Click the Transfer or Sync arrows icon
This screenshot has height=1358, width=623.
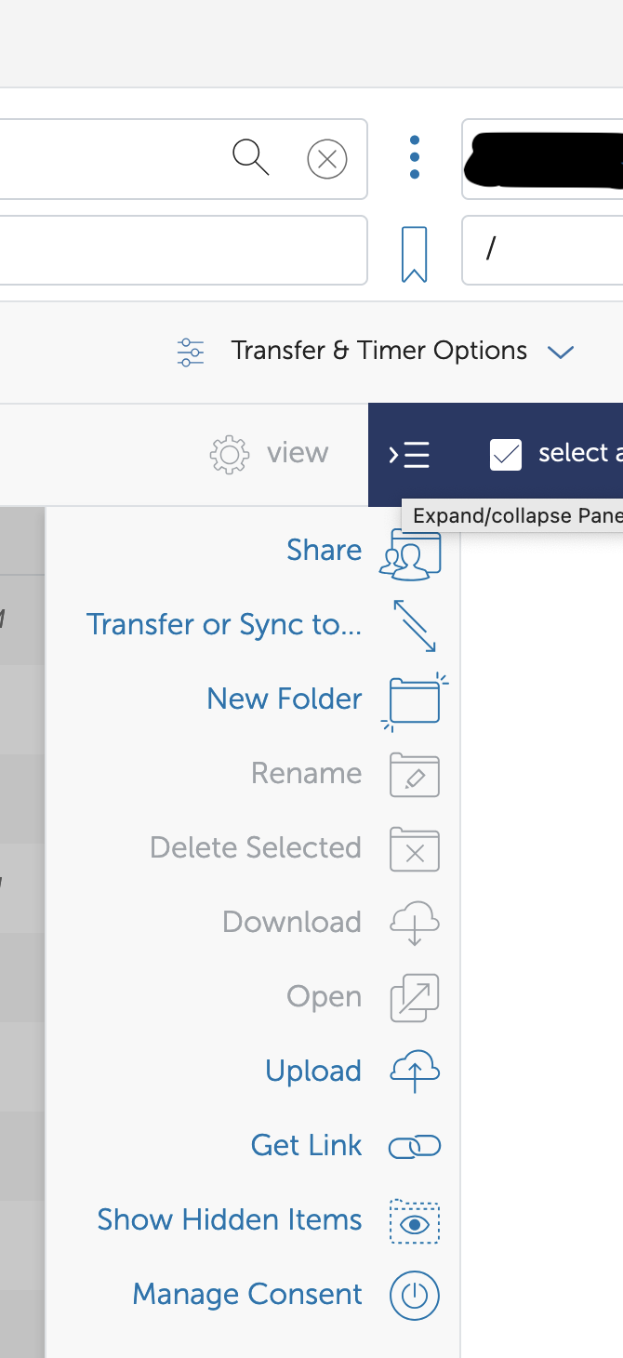point(414,625)
